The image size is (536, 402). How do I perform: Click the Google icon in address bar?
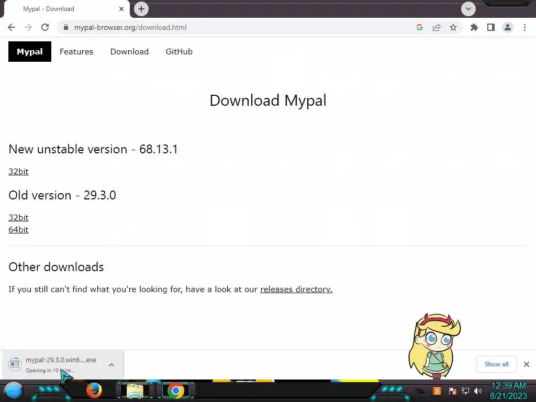(x=419, y=27)
